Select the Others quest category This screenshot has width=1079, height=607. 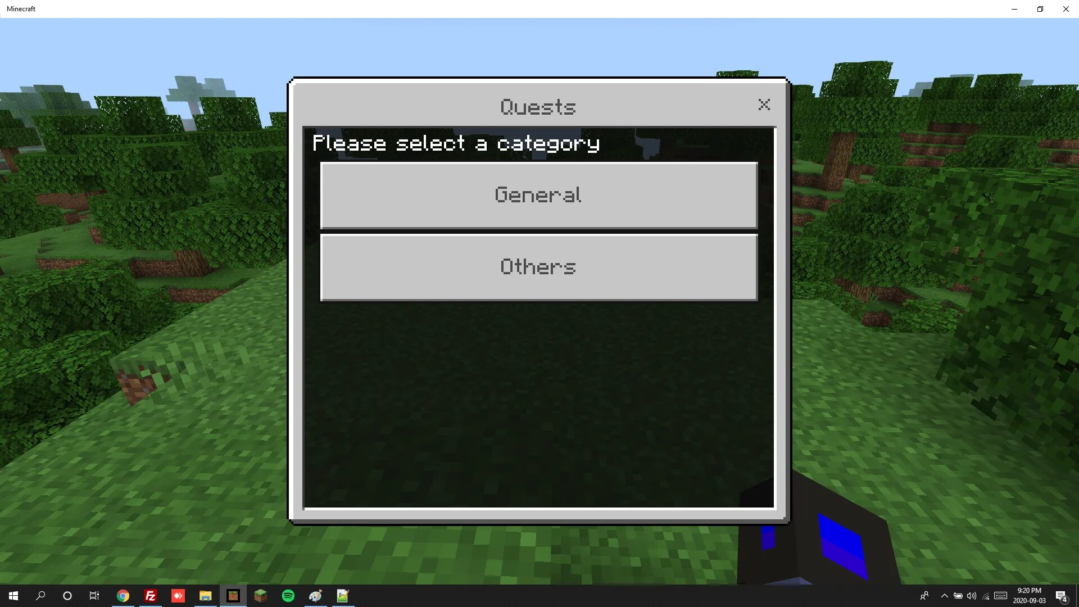[x=539, y=267]
